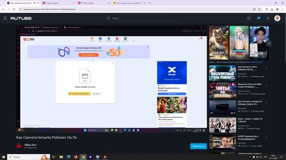Go to the RUTUBE logo home link
The image size is (286, 160).
click(x=21, y=18)
